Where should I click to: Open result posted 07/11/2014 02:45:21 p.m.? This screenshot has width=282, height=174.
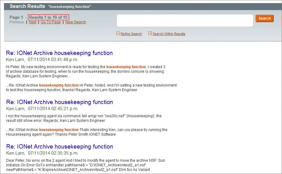(x=60, y=102)
